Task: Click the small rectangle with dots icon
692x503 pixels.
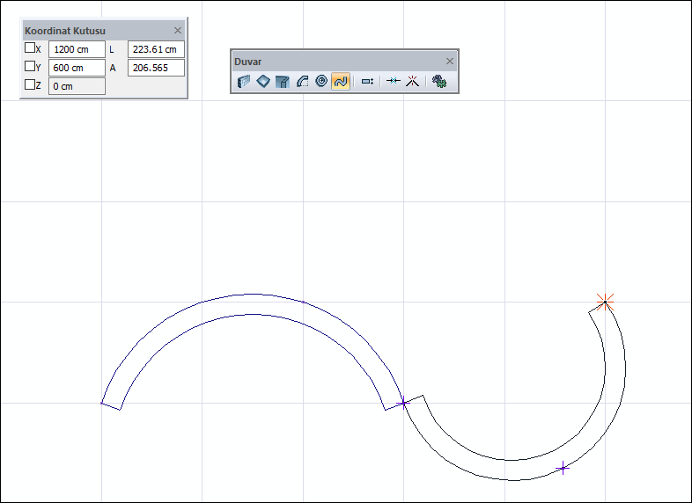Action: (368, 81)
